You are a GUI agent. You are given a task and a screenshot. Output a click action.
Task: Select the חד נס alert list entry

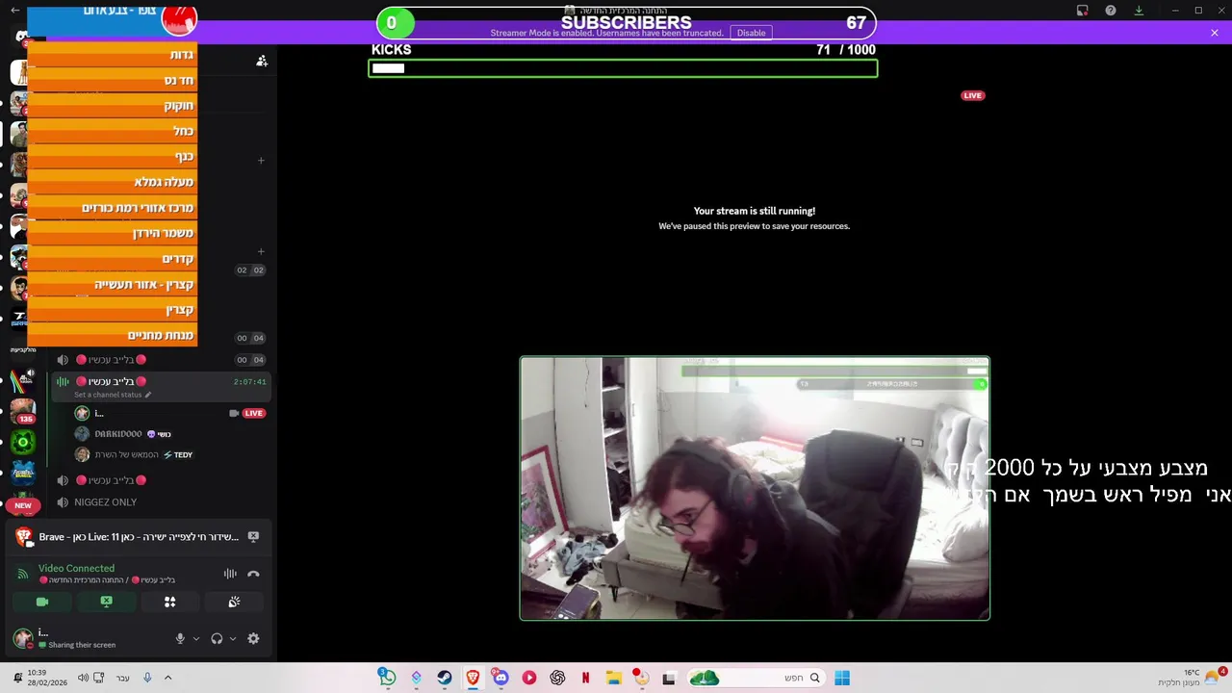(113, 80)
